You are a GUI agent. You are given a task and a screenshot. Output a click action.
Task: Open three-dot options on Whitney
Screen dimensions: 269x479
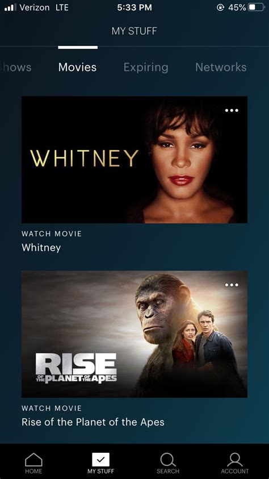232,110
